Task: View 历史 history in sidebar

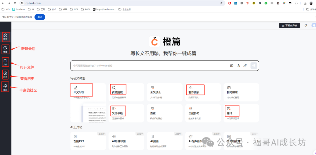Action: pyautogui.click(x=6, y=74)
